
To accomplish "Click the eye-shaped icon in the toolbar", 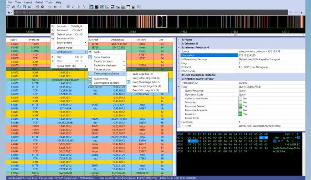I will (x=55, y=7).
